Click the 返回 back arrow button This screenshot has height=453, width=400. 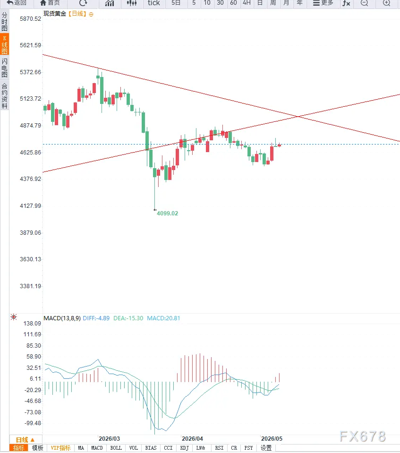pyautogui.click(x=17, y=3)
